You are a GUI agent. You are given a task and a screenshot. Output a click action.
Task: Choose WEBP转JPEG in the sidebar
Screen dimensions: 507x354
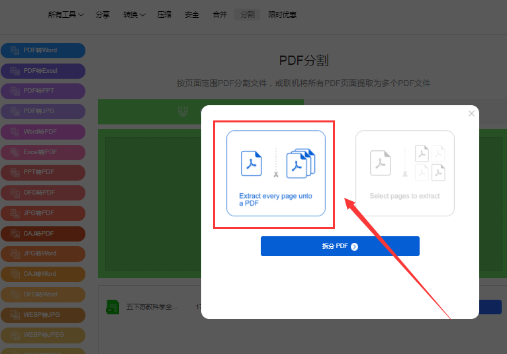(43, 335)
